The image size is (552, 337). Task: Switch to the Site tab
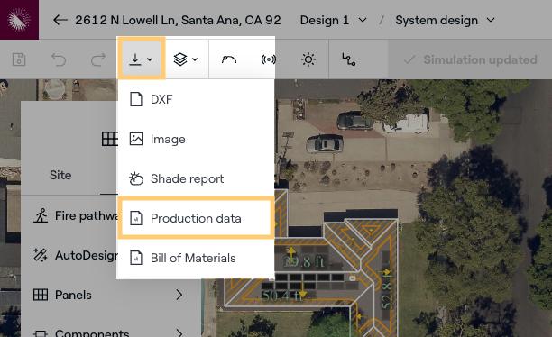60,175
